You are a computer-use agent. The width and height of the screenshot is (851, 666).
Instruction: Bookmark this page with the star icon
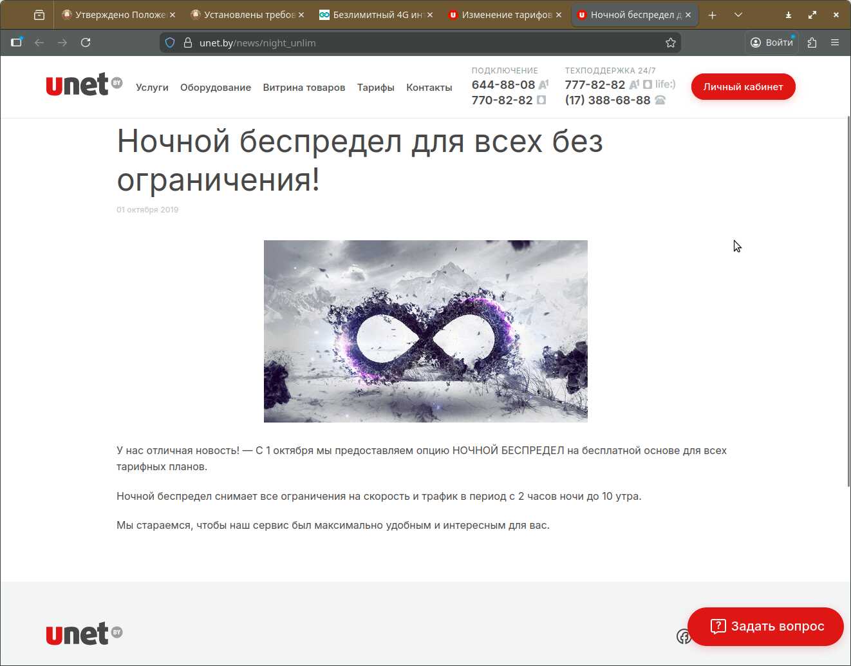click(671, 43)
